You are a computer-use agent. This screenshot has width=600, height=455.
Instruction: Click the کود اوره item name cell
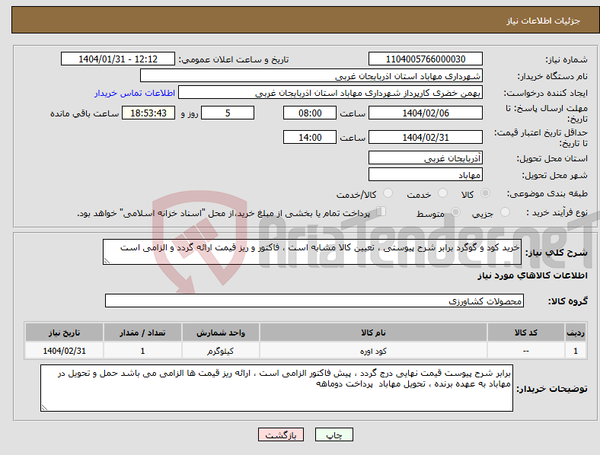373,351
